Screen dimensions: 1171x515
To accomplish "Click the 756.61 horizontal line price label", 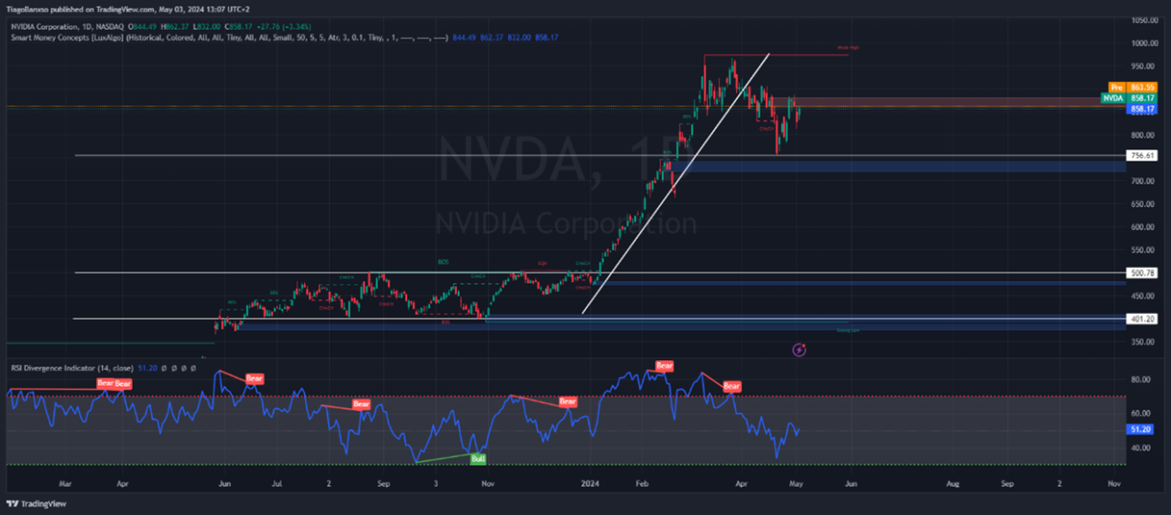I will (1141, 156).
